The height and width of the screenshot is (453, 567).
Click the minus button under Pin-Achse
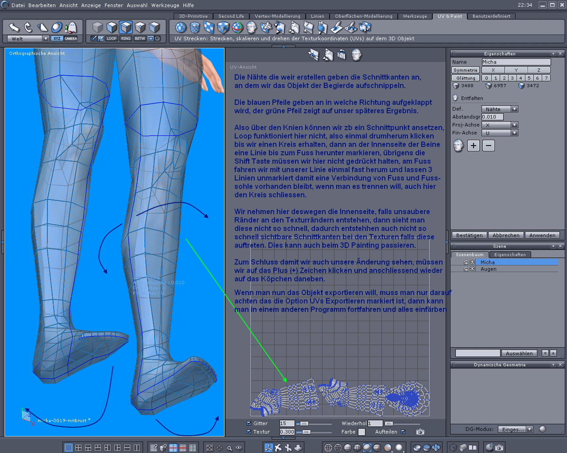click(488, 146)
